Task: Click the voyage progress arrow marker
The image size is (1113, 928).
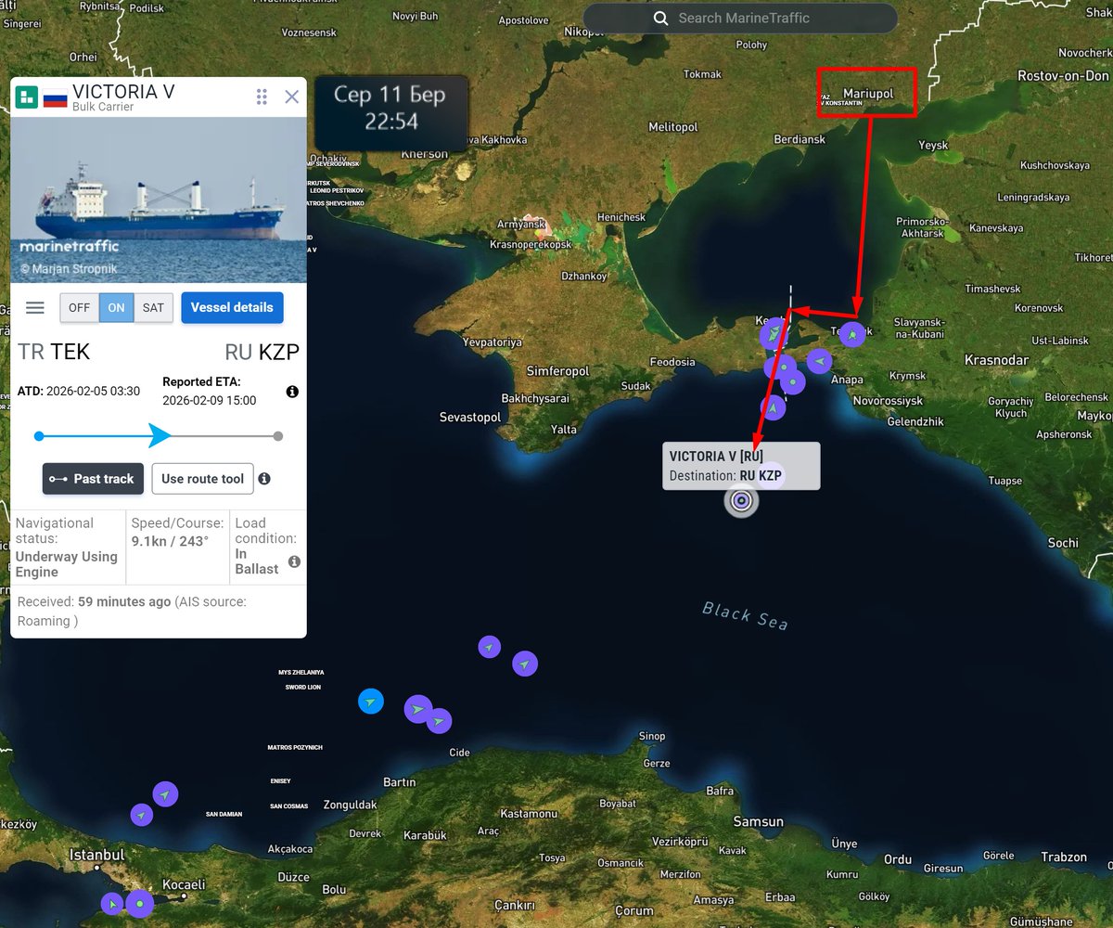Action: coord(160,435)
